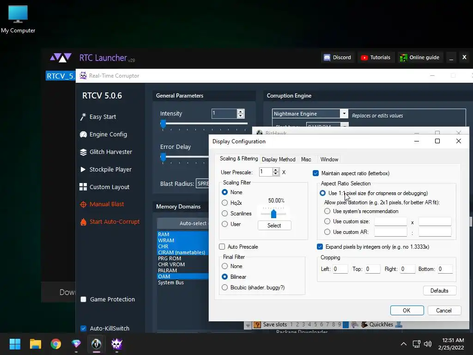Click the Real-Time Corruptor window icon
Screen dimensions: 473x355
click(x=83, y=75)
